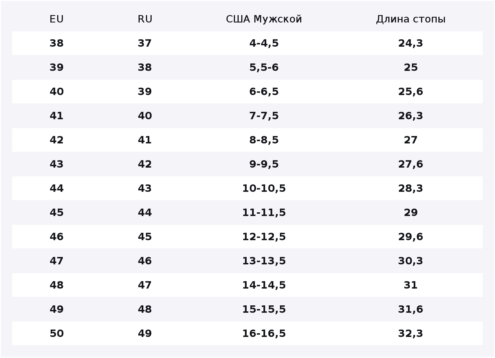Click foot length 28,3 cell
Image resolution: width=495 pixels, height=358 pixels.
tap(411, 188)
